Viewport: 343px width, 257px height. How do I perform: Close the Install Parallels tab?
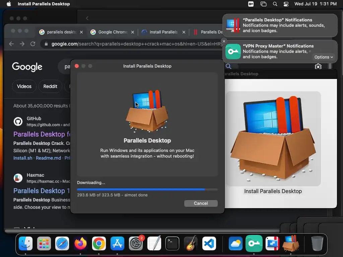[184, 32]
